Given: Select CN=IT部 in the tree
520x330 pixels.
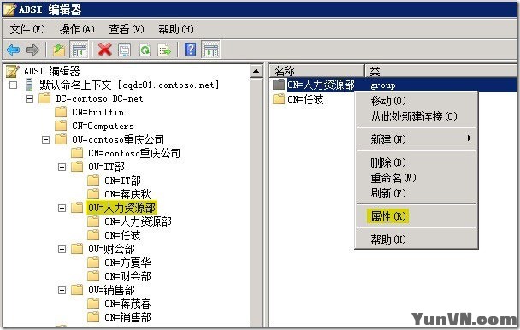Looking at the screenshot, I should (x=122, y=180).
